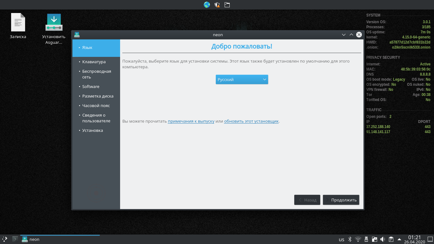The width and height of the screenshot is (434, 244).
Task: Click the .onion address o2ikn5scnilk533l.onion
Action: pyautogui.click(x=411, y=47)
